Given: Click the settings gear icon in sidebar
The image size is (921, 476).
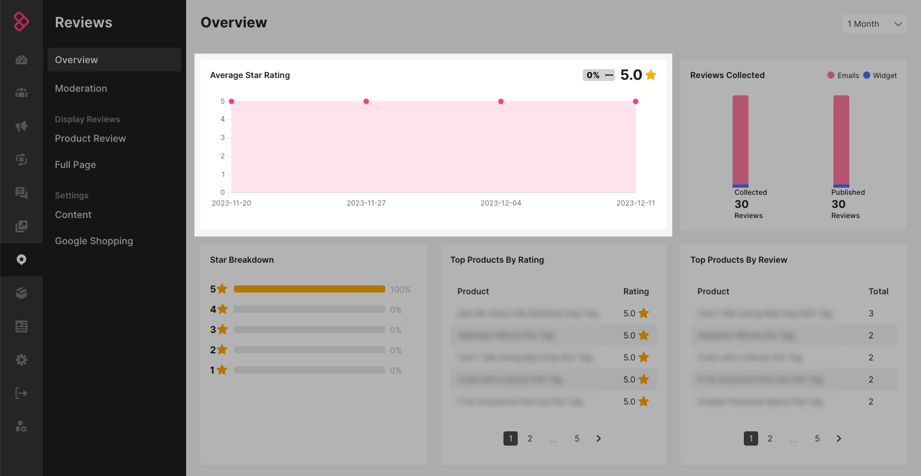Looking at the screenshot, I should pos(21,360).
